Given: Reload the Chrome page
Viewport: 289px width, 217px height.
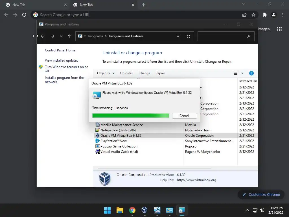Looking at the screenshot, I should coord(24,15).
